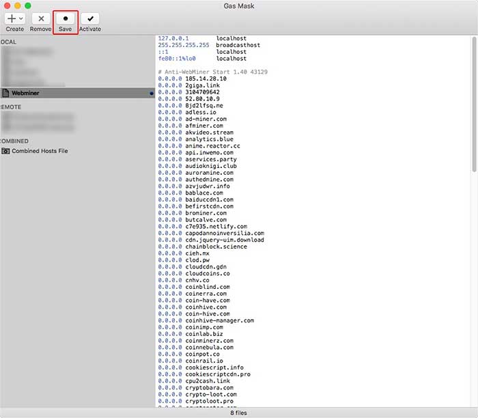Click the '8 files' status bar
This screenshot has height=418, width=478.
point(238,413)
